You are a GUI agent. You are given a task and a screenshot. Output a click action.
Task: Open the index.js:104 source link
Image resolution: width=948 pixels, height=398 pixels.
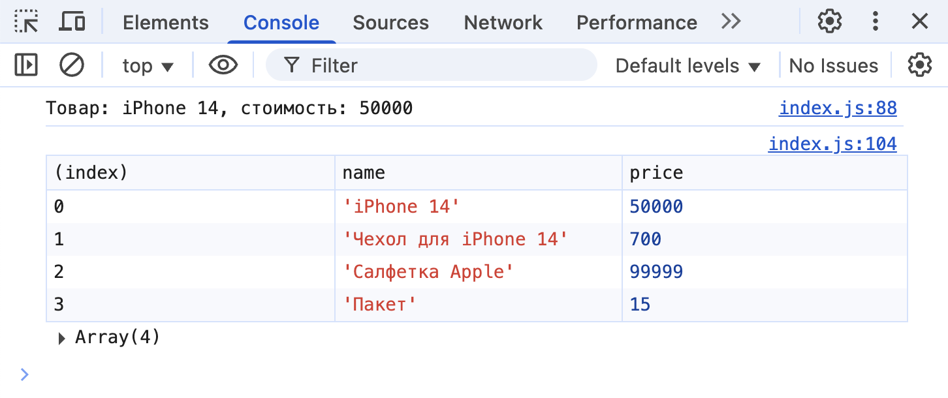point(832,144)
